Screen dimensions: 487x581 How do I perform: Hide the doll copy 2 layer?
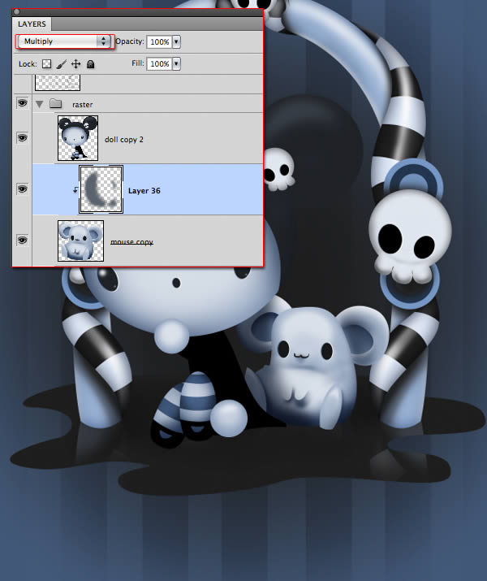click(22, 138)
